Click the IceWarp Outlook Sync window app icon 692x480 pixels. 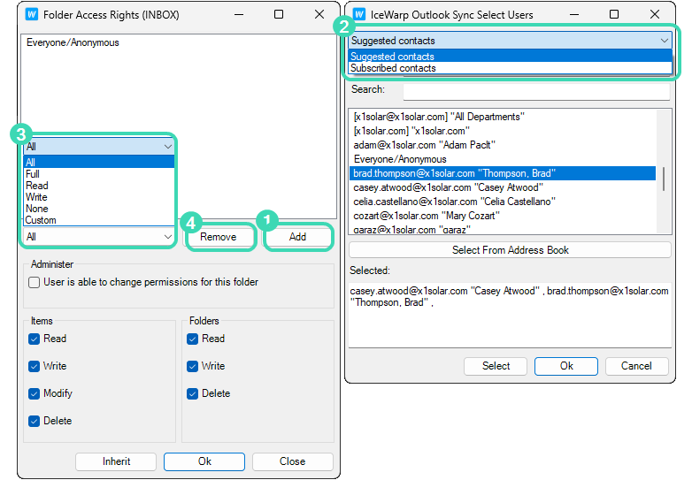click(359, 14)
